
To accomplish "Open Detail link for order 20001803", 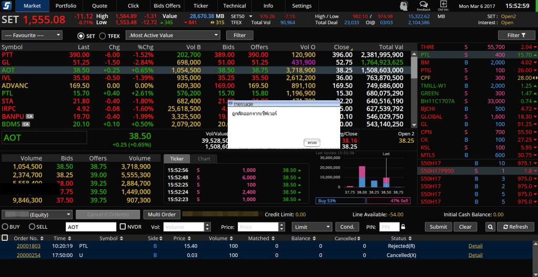I will pos(475,246).
